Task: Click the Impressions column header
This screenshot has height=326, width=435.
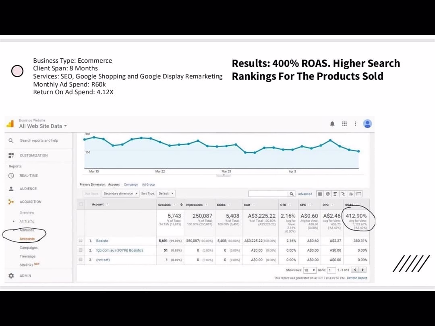Action: tap(194, 205)
